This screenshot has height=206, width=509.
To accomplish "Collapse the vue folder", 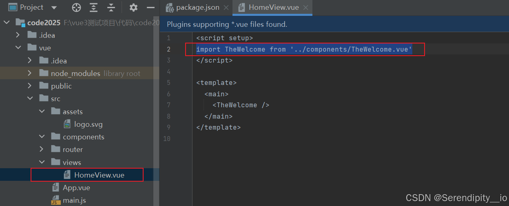I will pos(18,48).
